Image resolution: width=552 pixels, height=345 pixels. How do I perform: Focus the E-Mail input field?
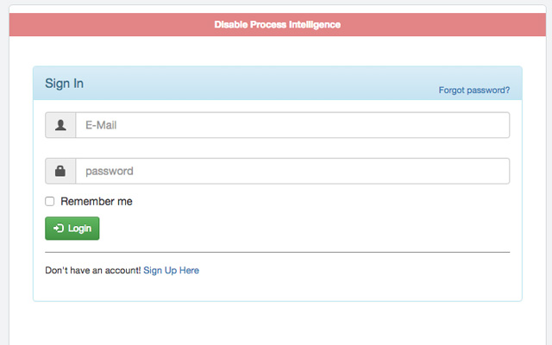pyautogui.click(x=293, y=125)
